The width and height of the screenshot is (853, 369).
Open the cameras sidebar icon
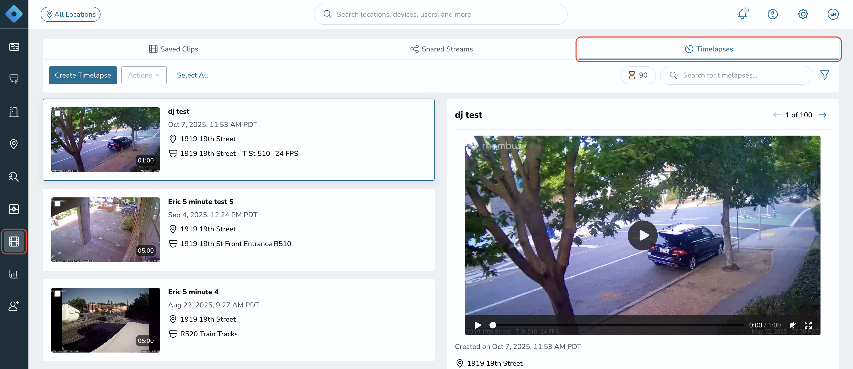[x=14, y=79]
